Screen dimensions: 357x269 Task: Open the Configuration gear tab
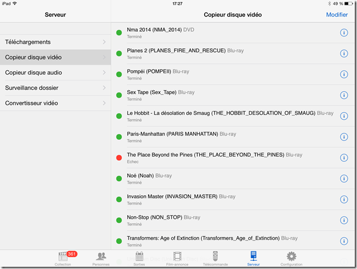click(291, 259)
